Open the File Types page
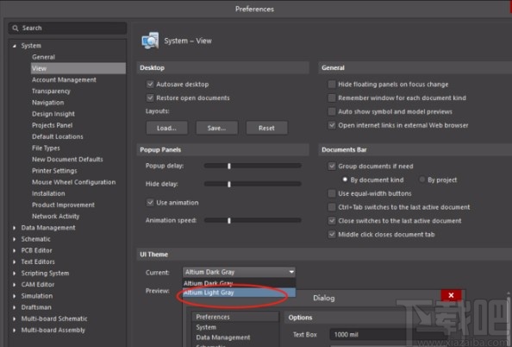This screenshot has width=512, height=347. tap(46, 148)
